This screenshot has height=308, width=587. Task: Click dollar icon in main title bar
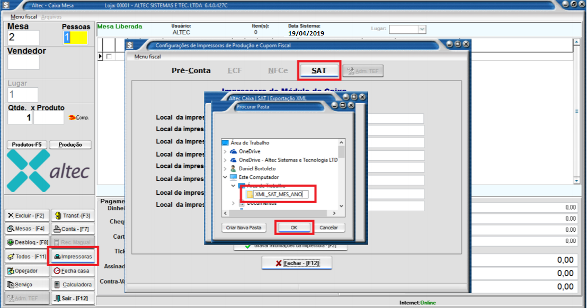click(x=6, y=5)
